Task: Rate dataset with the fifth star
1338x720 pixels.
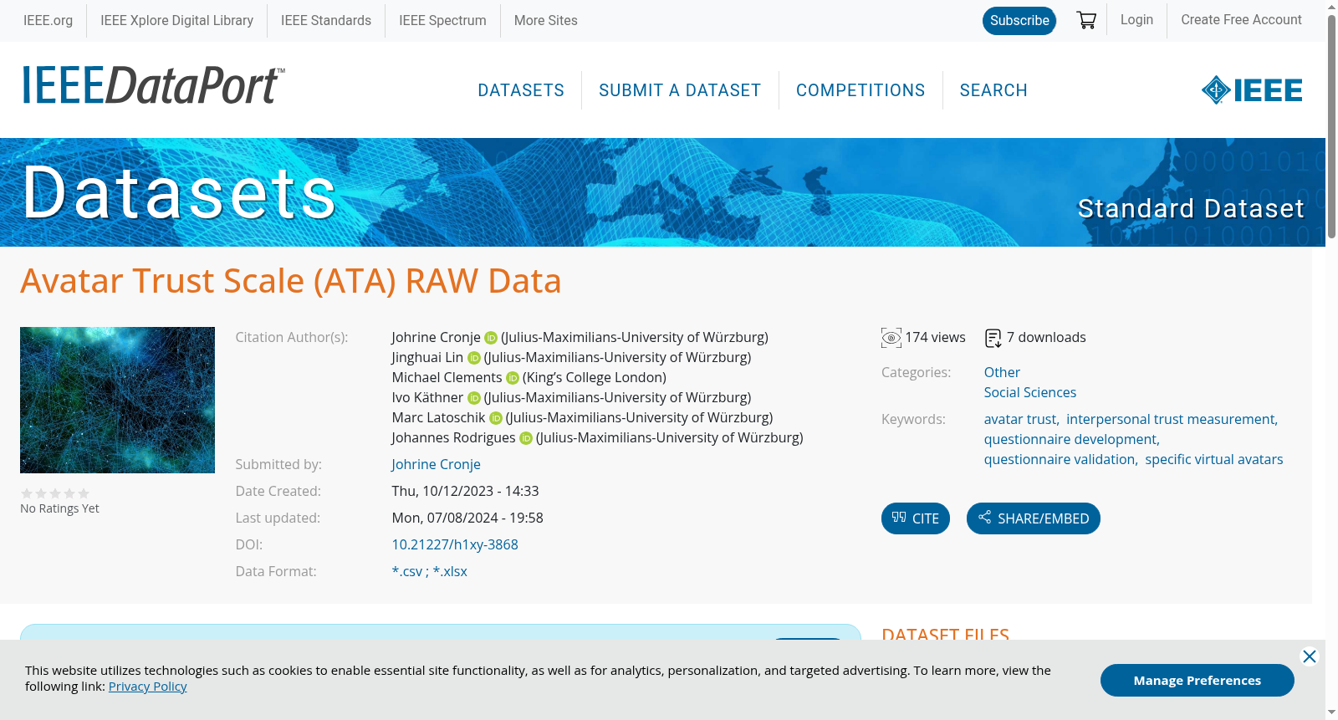Action: point(84,493)
